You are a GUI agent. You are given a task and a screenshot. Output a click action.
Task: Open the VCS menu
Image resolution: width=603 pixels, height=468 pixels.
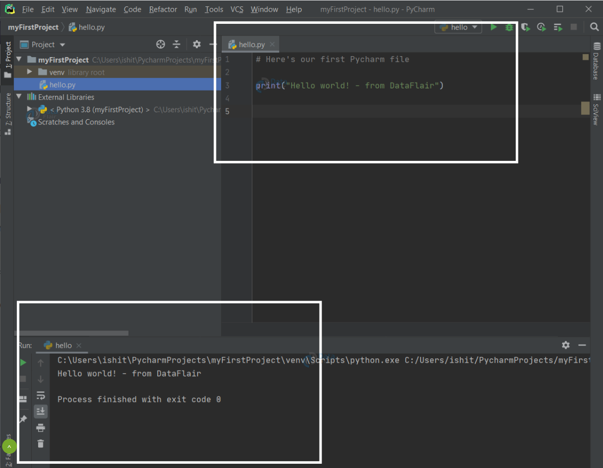pos(237,9)
